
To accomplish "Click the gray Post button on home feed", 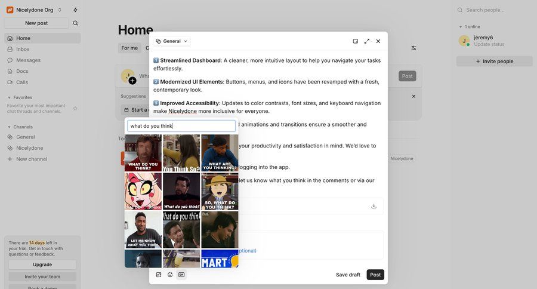I will tap(407, 76).
